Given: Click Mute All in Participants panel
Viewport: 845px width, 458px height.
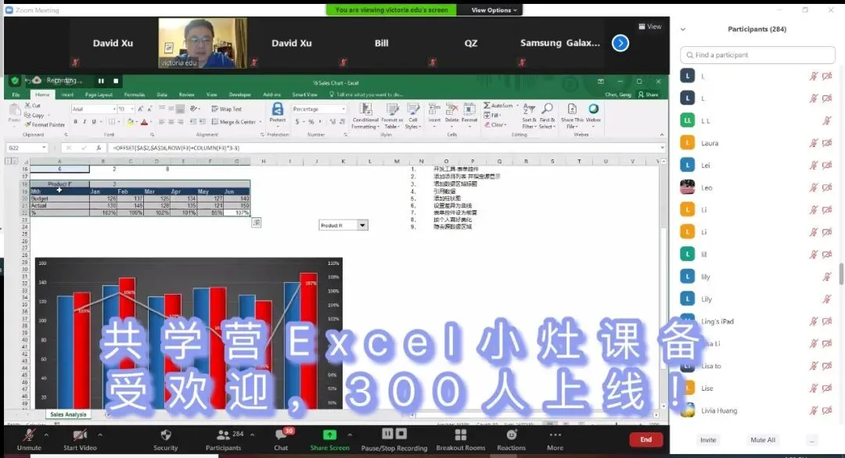Looking at the screenshot, I should pyautogui.click(x=763, y=440).
